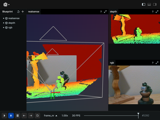Click the gray camera image plane in 3D view
Viewport: 160px width, 120px height.
[x=52, y=71]
